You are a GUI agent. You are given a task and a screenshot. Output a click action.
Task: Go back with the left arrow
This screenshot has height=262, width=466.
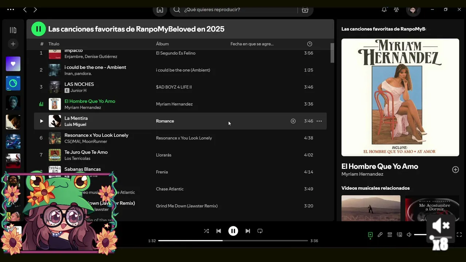point(25,10)
